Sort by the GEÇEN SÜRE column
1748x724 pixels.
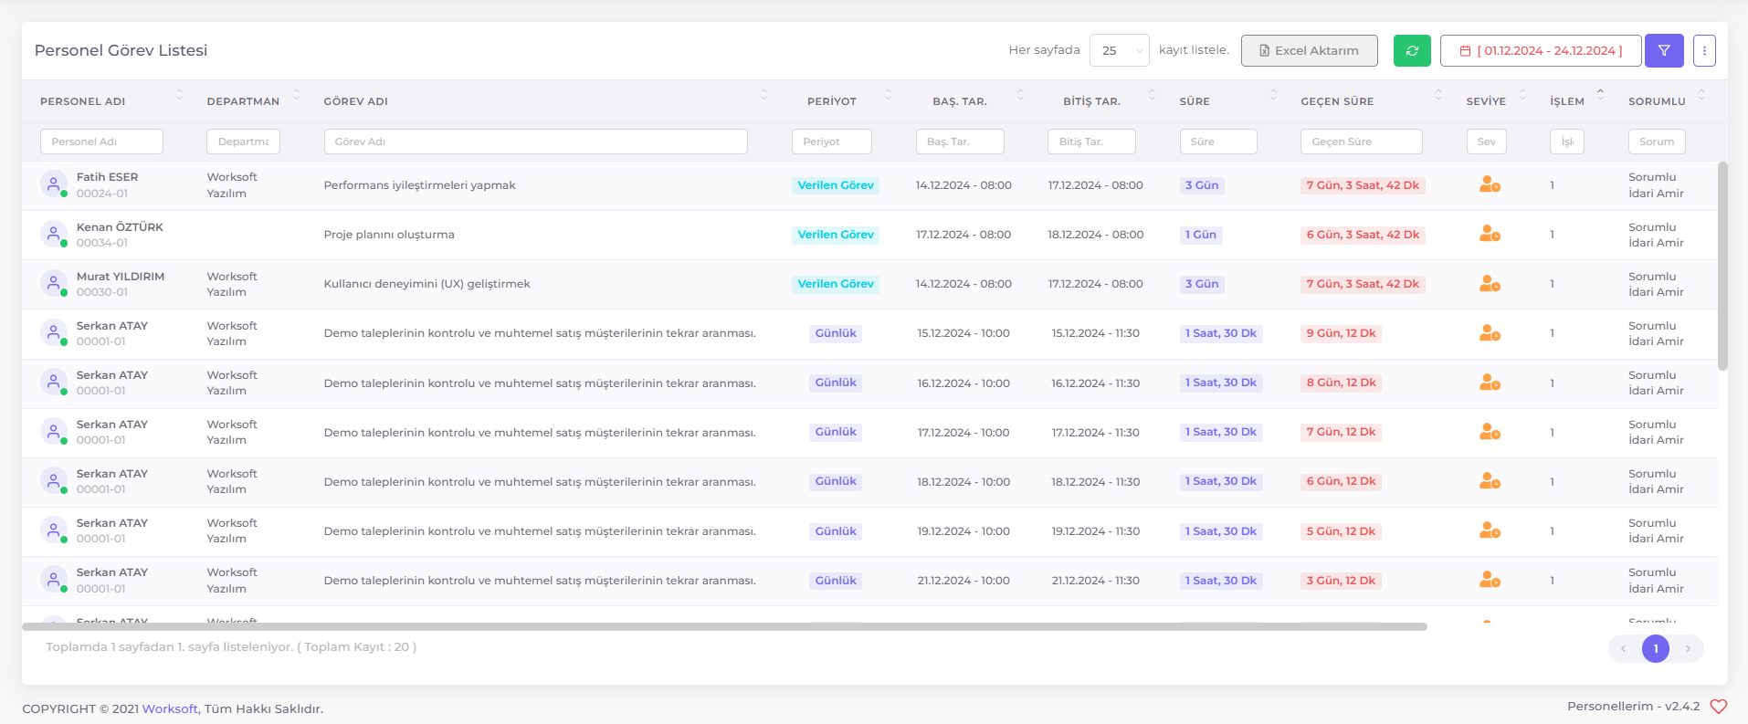pyautogui.click(x=1438, y=95)
